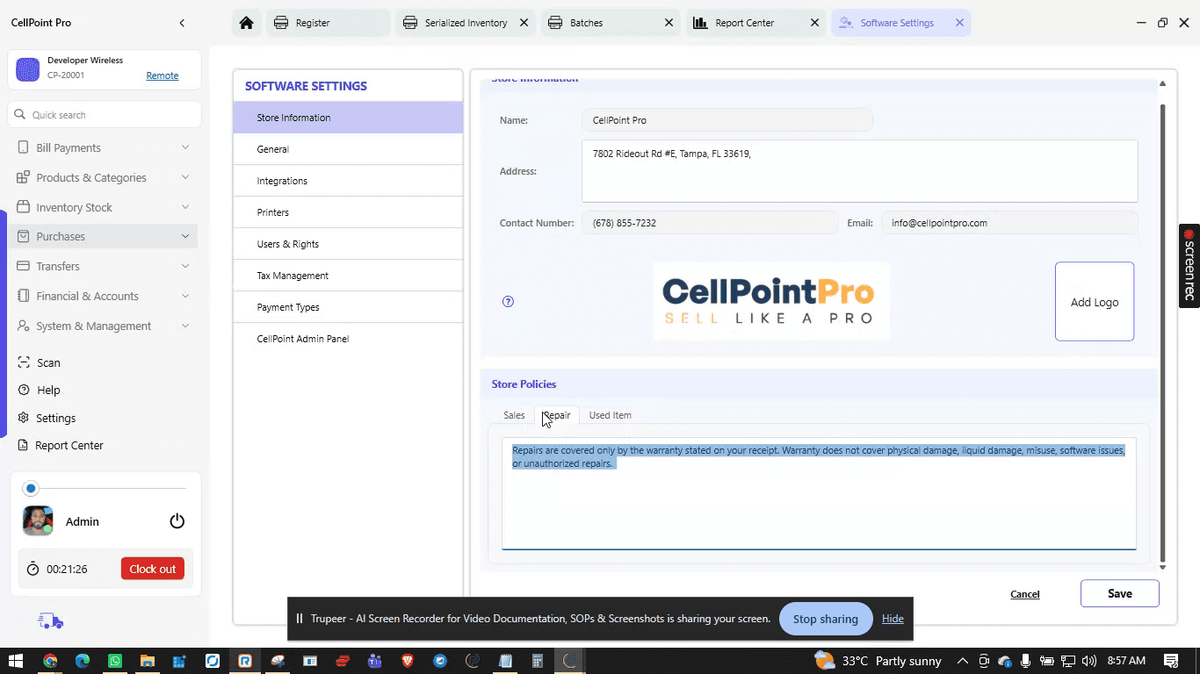Open Users & Rights settings section
This screenshot has height=674, width=1200.
(348, 244)
